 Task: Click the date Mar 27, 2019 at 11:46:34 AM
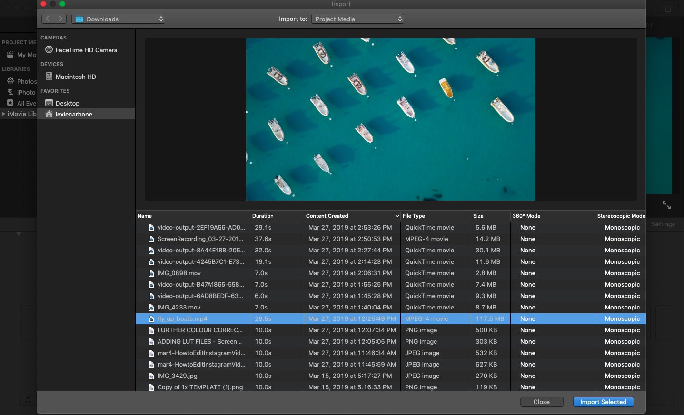(x=352, y=353)
